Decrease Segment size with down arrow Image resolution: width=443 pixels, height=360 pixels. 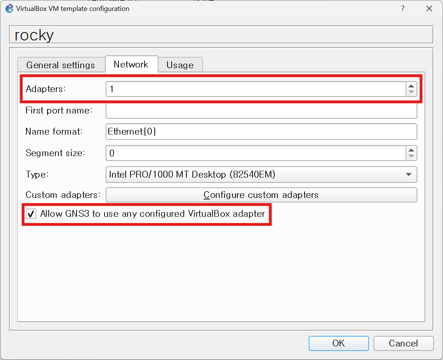[x=411, y=156]
